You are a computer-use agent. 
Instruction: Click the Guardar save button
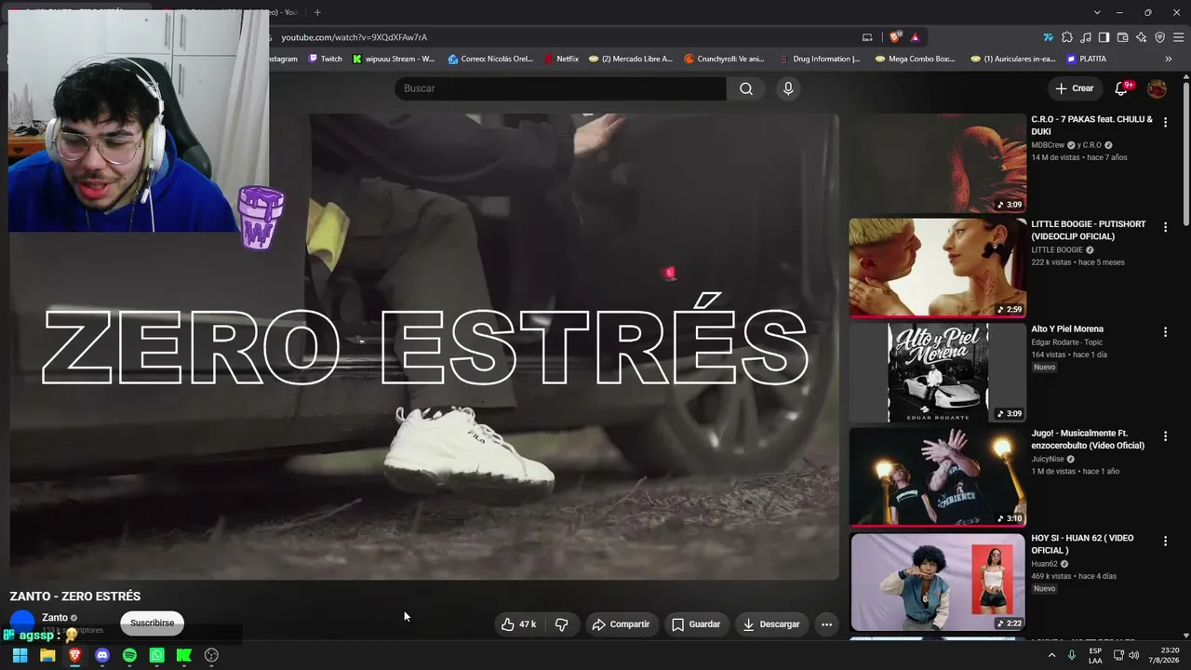[x=696, y=624]
